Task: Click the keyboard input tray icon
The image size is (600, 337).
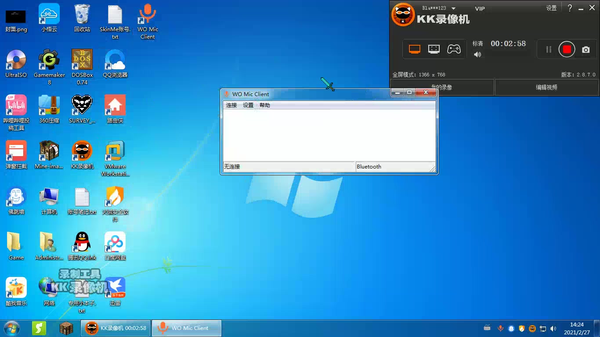Action: pos(487,328)
